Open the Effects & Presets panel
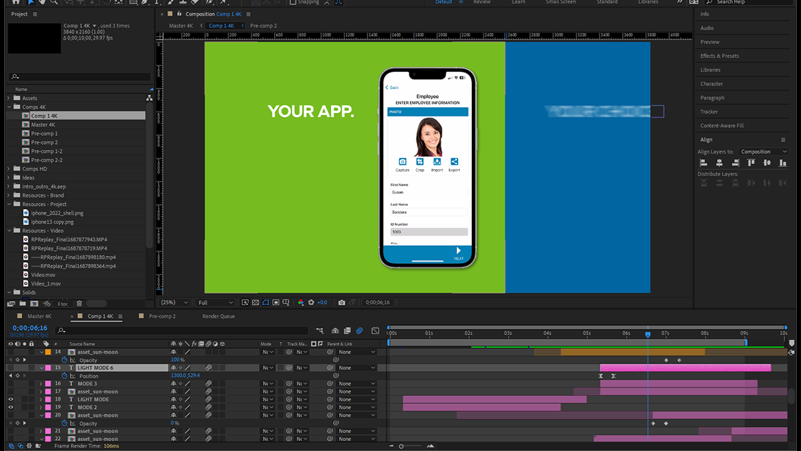This screenshot has height=451, width=801. pos(719,56)
